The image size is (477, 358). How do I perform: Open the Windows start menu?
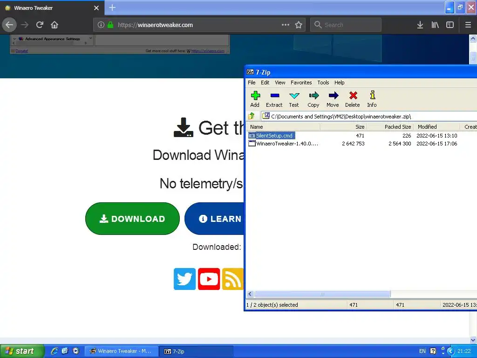click(x=22, y=351)
